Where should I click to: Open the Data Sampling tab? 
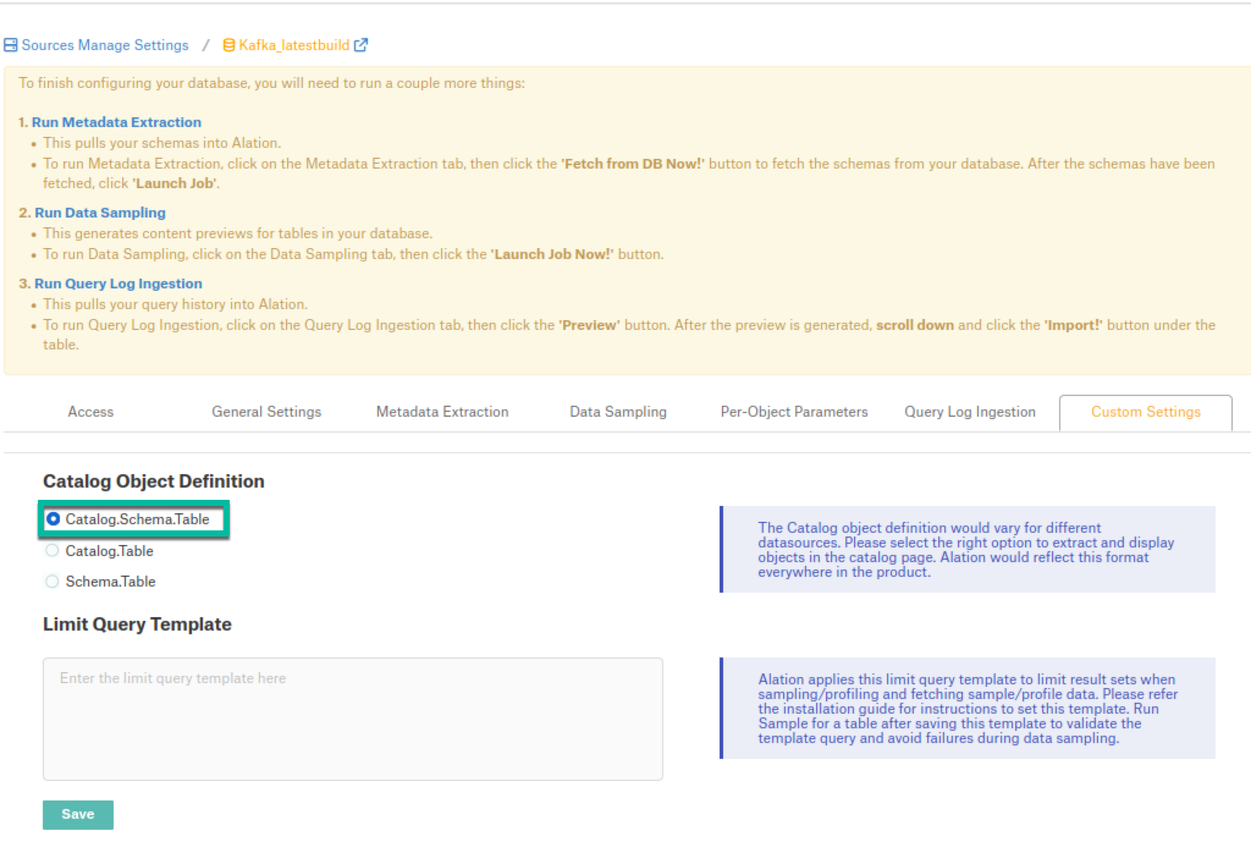click(618, 412)
